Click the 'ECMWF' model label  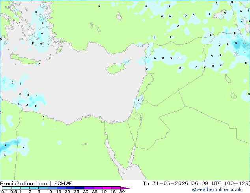point(63,184)
